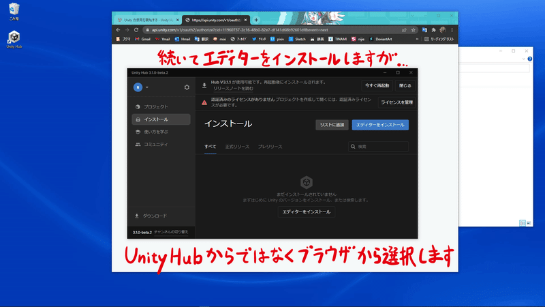Open DeviantArt bookmark
The width and height of the screenshot is (545, 307).
(x=380, y=39)
